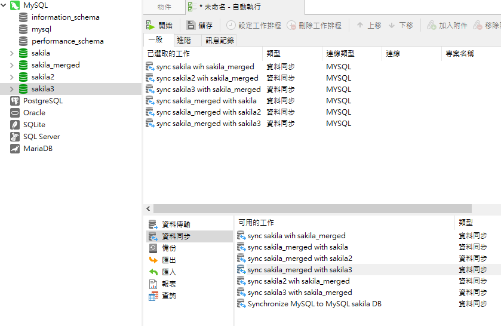
Task: Collapse the MySQL connection tree node
Action: point(5,5)
